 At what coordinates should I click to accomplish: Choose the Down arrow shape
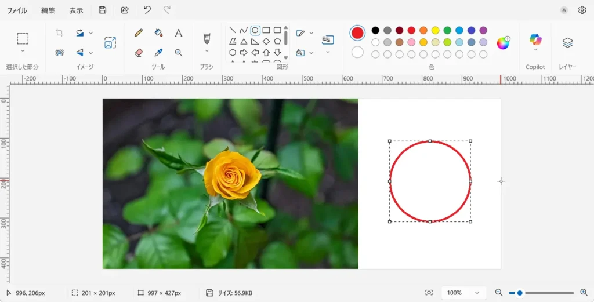click(277, 52)
